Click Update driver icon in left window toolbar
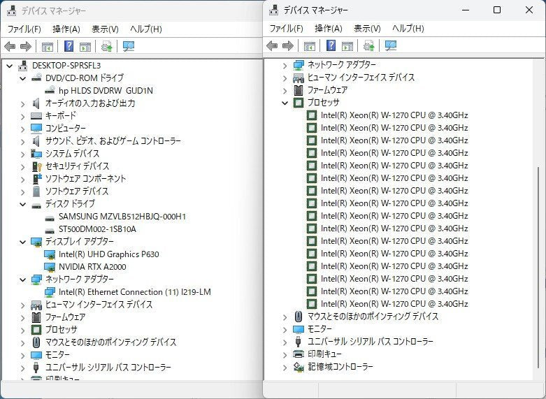The height and width of the screenshot is (399, 546). (106, 46)
